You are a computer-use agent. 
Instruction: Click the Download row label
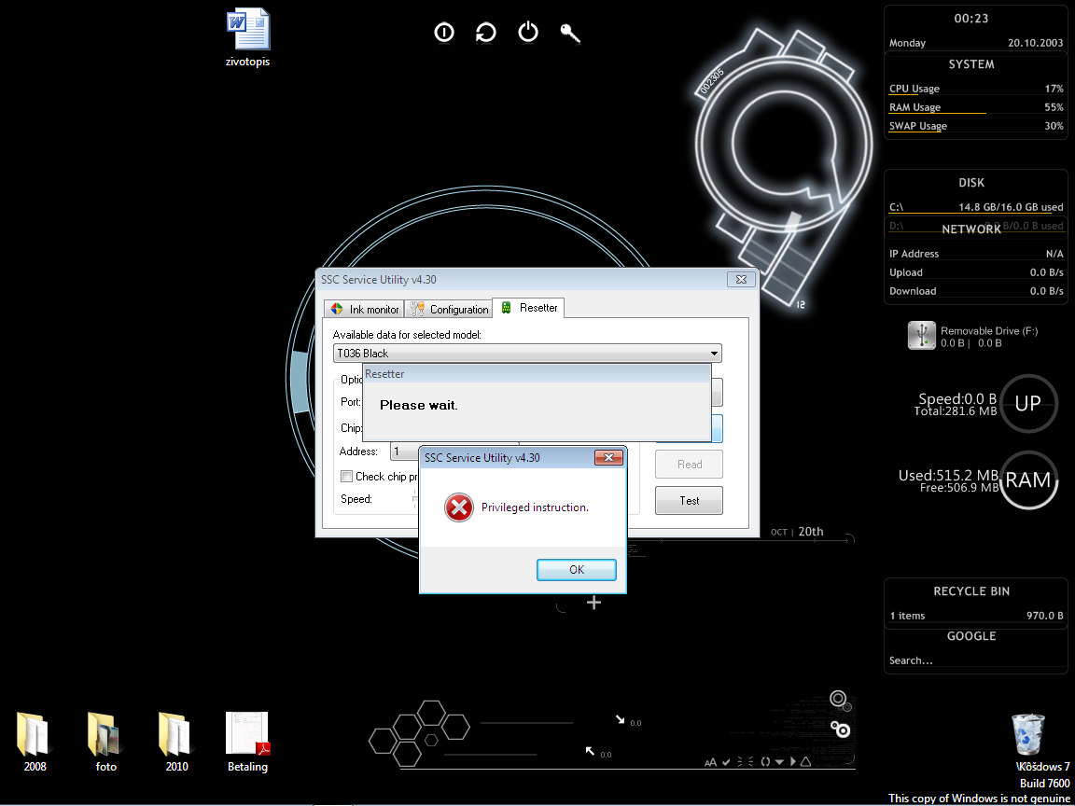coord(913,291)
